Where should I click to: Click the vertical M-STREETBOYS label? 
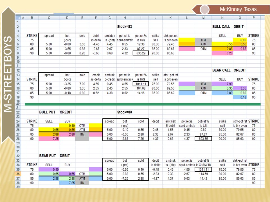pyautogui.click(x=8, y=74)
